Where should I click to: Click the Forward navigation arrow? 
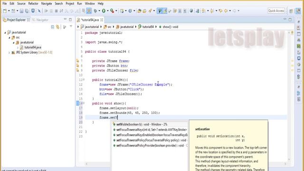coord(234,11)
